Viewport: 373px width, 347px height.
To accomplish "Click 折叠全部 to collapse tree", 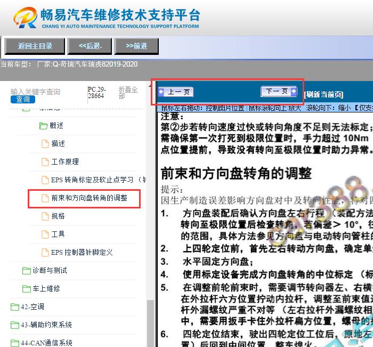I will (128, 93).
